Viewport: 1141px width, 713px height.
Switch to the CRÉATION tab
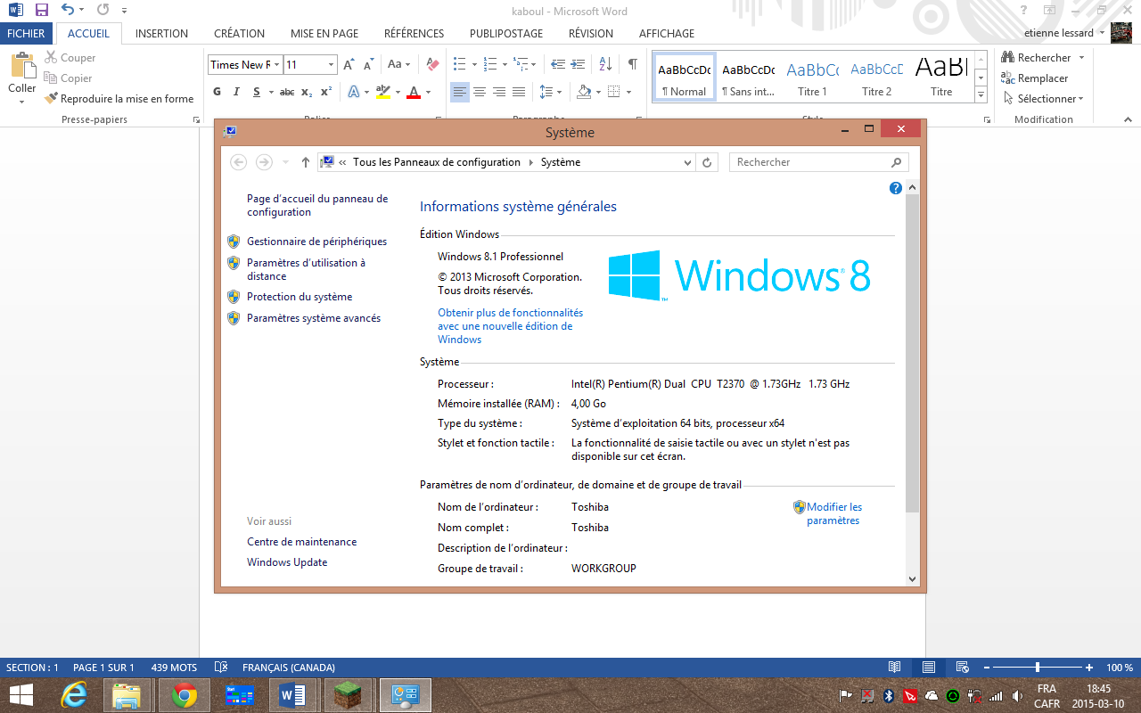click(x=239, y=33)
